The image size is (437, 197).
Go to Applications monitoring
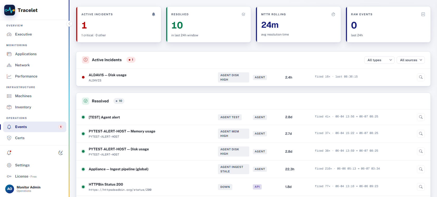35,54
